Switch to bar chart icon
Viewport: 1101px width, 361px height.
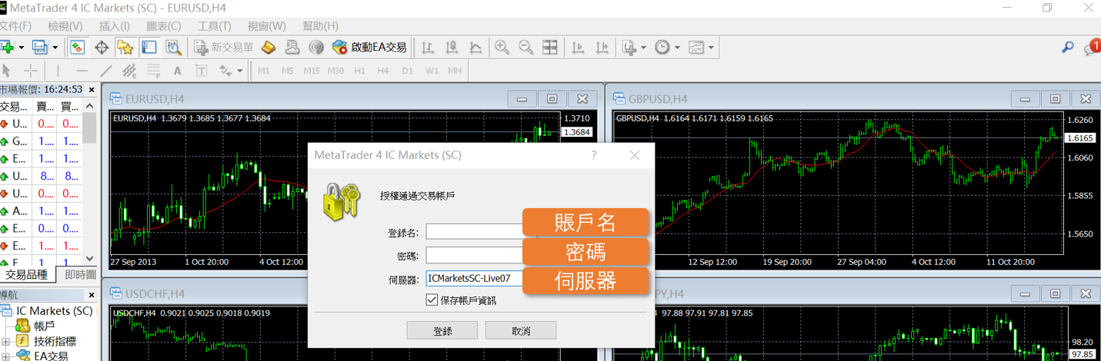pyautogui.click(x=428, y=47)
